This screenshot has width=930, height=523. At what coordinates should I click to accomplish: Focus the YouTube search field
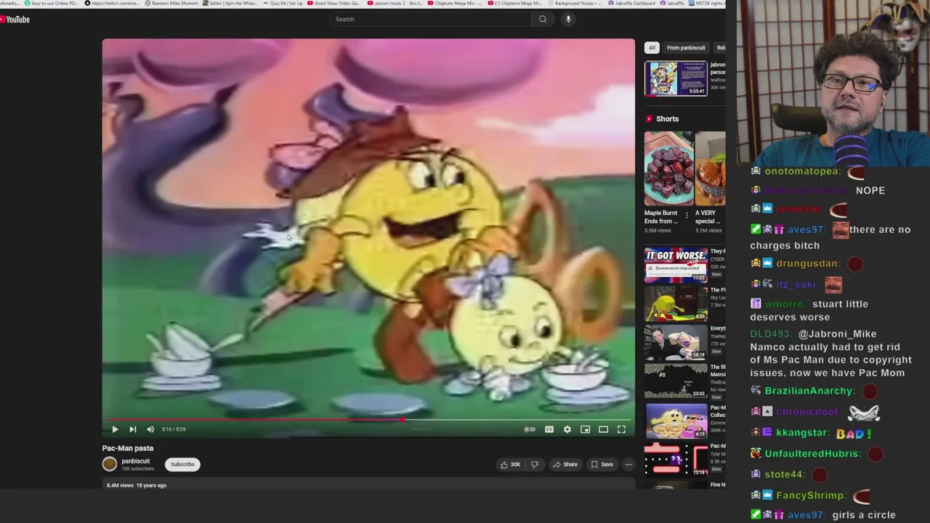point(430,19)
